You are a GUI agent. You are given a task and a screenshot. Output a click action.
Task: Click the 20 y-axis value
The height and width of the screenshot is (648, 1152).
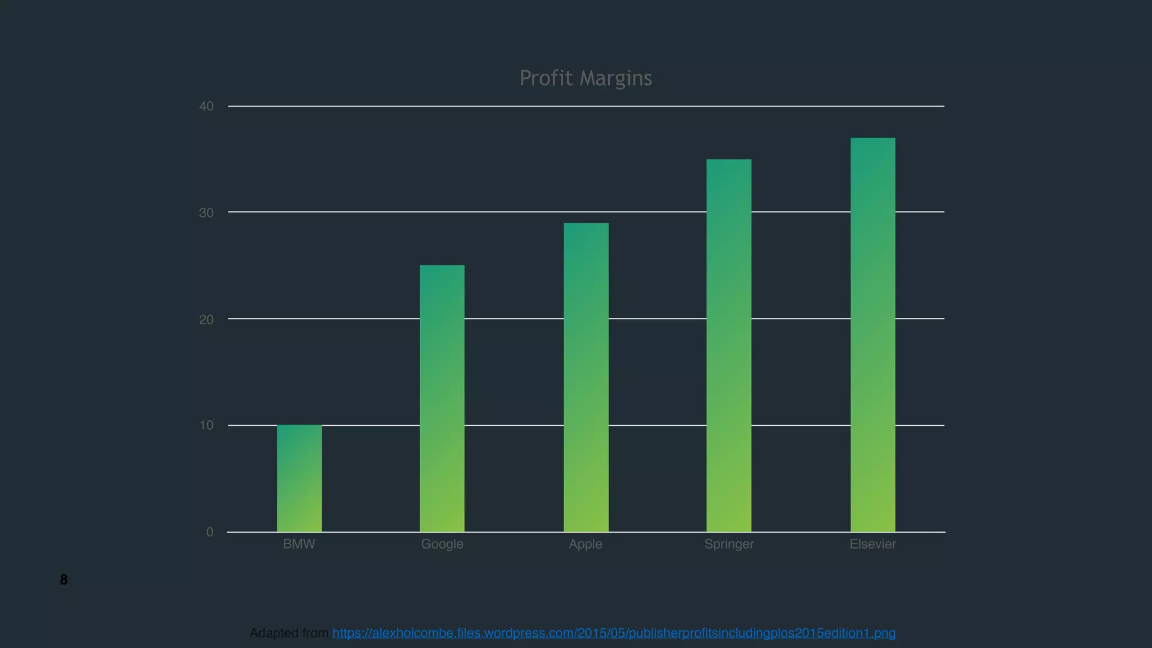click(x=206, y=319)
